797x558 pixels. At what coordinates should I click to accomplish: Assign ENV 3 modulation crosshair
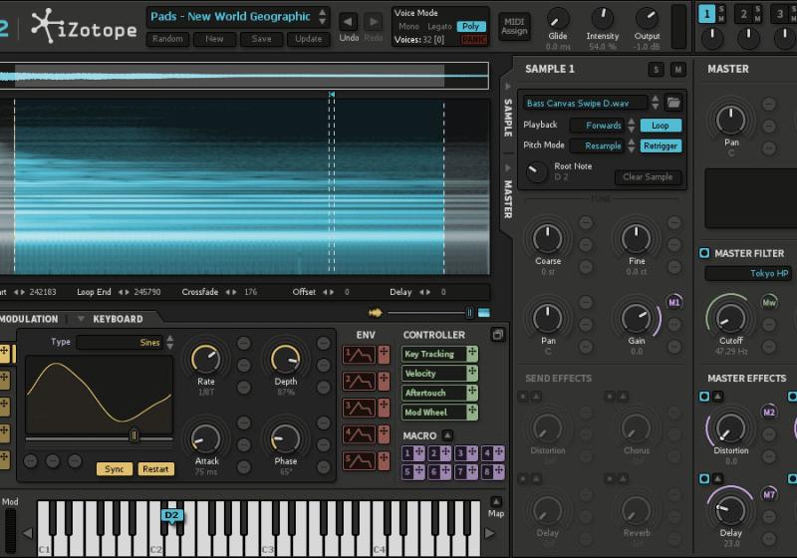coord(384,408)
